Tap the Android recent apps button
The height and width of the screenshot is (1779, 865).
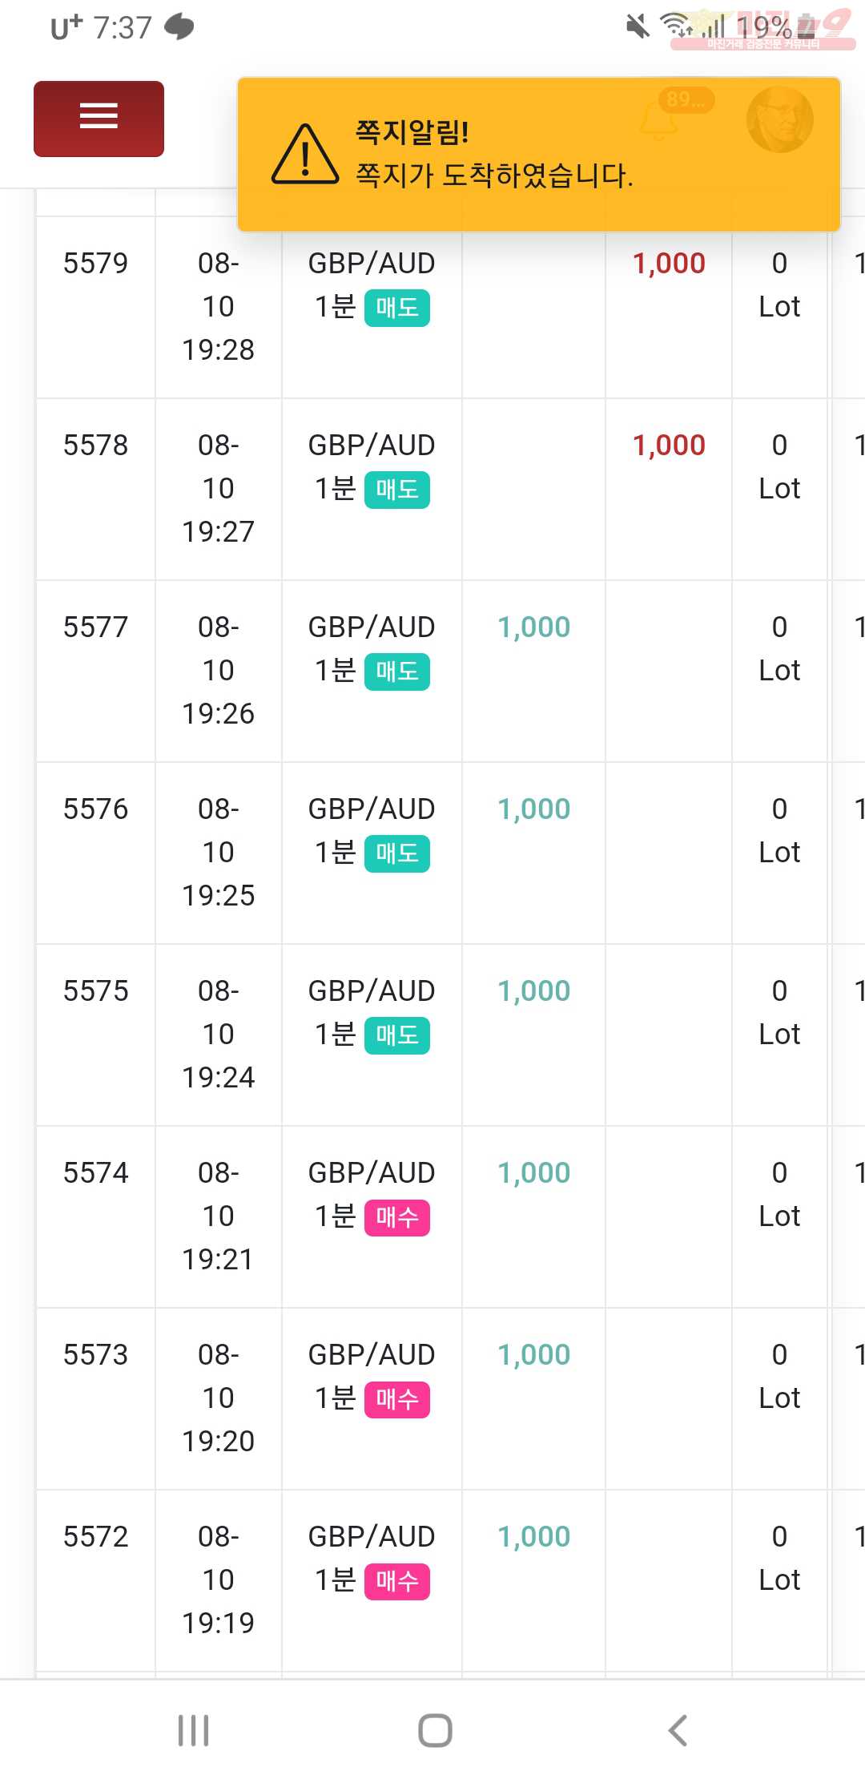point(193,1730)
